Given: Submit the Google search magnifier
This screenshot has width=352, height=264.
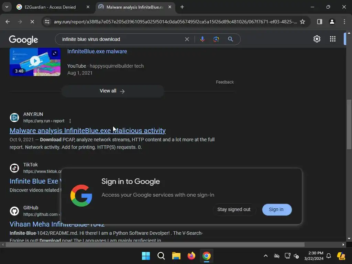Looking at the screenshot, I should click(231, 39).
